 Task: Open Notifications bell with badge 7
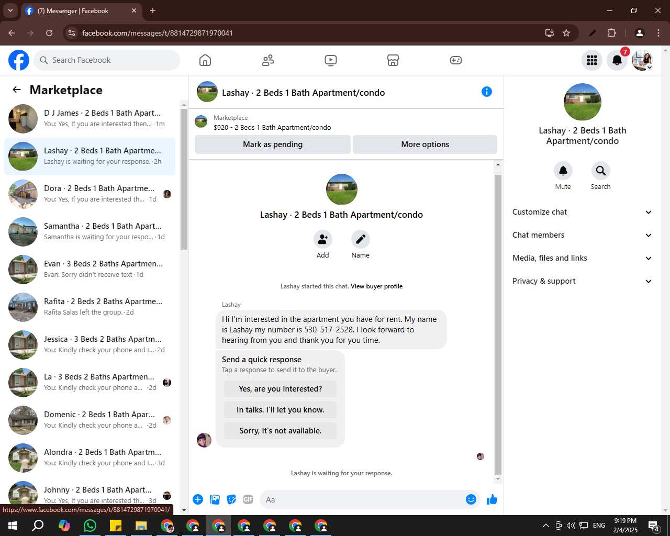tap(617, 60)
